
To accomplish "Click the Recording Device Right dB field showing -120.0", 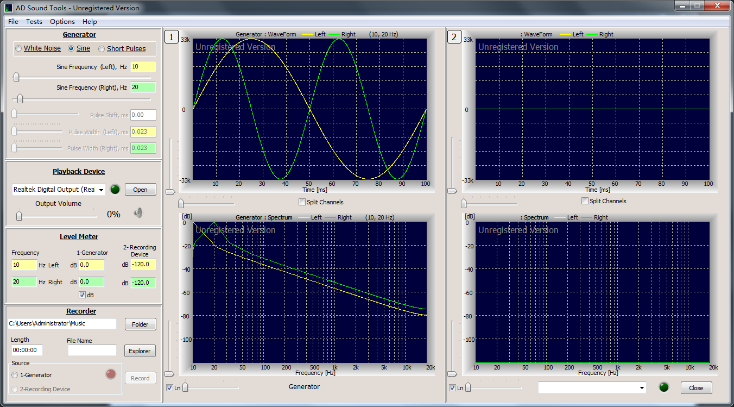I will tap(143, 283).
